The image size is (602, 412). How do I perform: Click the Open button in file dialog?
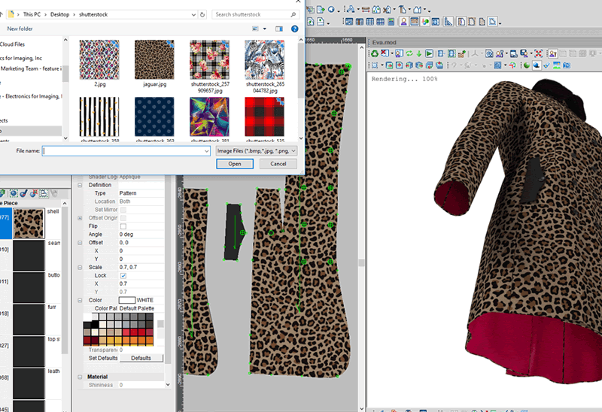click(x=235, y=164)
